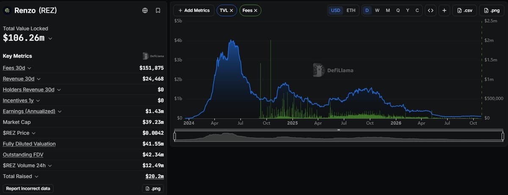508x195 pixels.
Task: Click the $1.43m earnings value
Action: click(155, 111)
